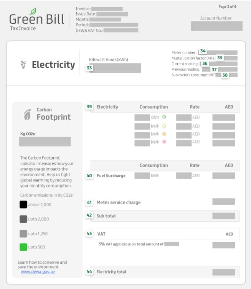This screenshot has height=289, width=251.
Task: Click the Green Bill leaf logo
Action: tap(33, 11)
